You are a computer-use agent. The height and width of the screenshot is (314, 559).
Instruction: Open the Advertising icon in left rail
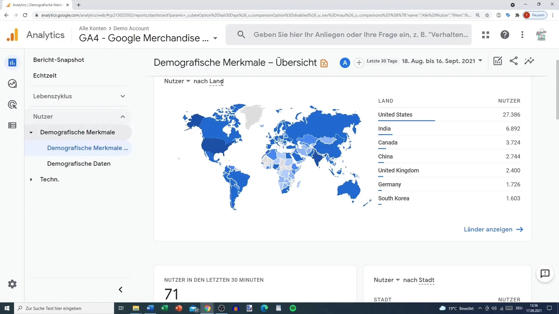pos(12,105)
